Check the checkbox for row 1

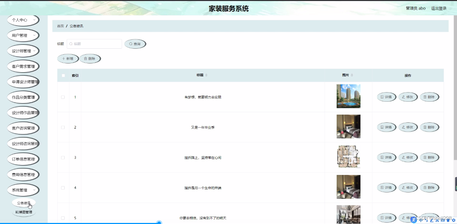coord(63,97)
